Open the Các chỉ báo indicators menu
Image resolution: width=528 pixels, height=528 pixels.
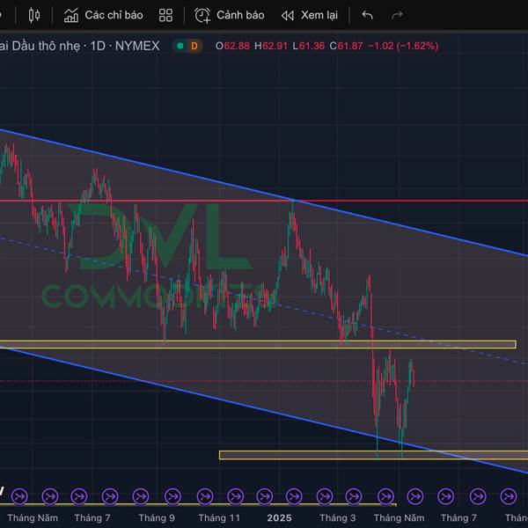[103, 16]
